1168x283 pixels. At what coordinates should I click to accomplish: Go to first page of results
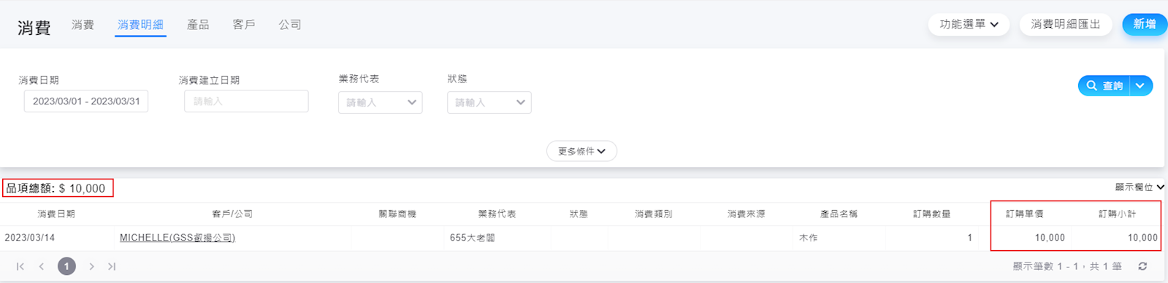20,266
